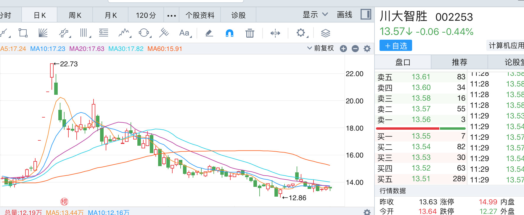Open the layers stack icon
This screenshot has width=524, height=215.
tap(325, 33)
